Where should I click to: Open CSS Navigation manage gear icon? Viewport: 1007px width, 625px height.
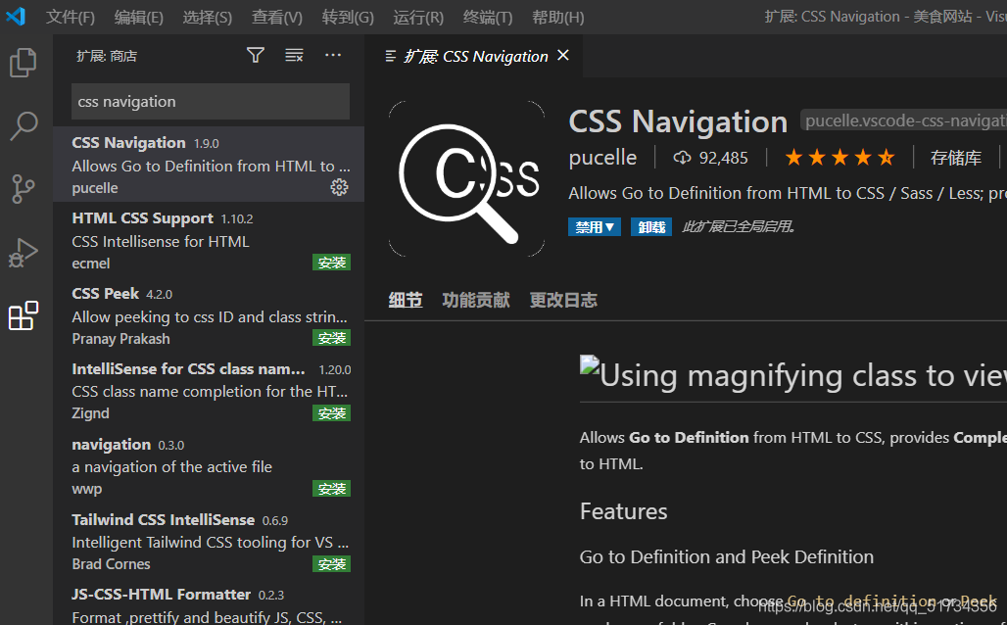tap(339, 187)
